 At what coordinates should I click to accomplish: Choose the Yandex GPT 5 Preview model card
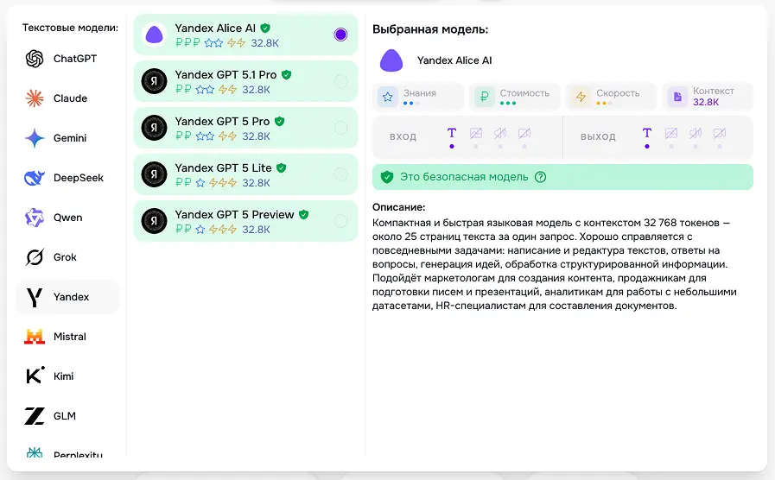[245, 221]
